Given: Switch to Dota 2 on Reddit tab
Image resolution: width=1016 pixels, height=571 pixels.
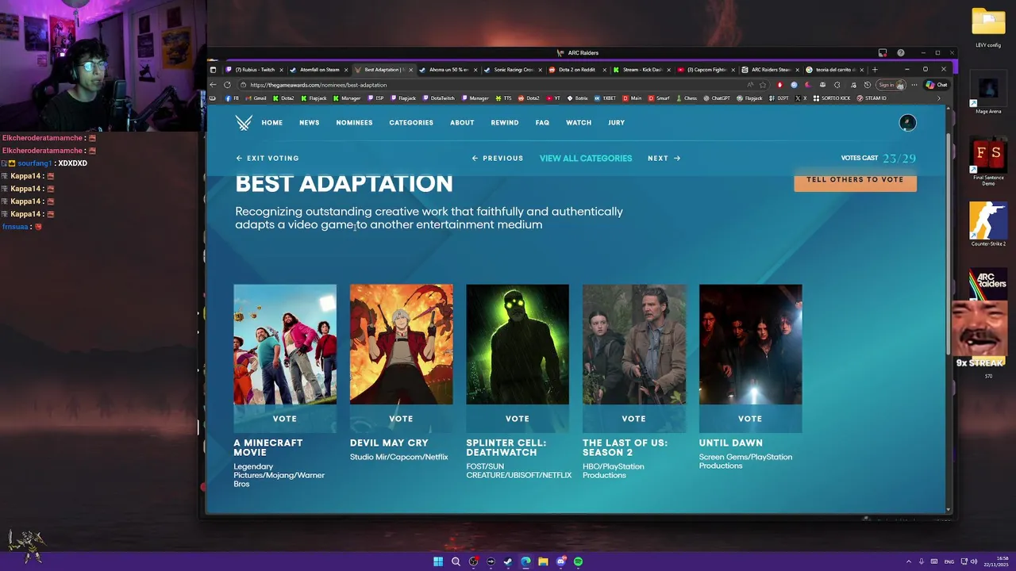Looking at the screenshot, I should click(577, 70).
